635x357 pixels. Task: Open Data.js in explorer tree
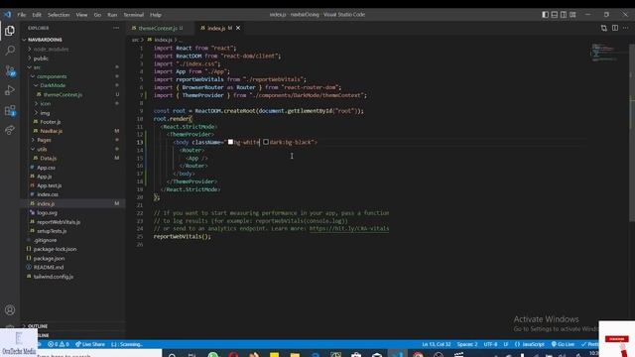[x=49, y=159]
